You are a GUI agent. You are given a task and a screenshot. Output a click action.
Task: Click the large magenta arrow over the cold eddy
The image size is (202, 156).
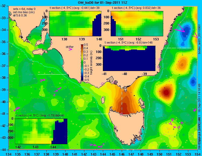tap(180, 28)
